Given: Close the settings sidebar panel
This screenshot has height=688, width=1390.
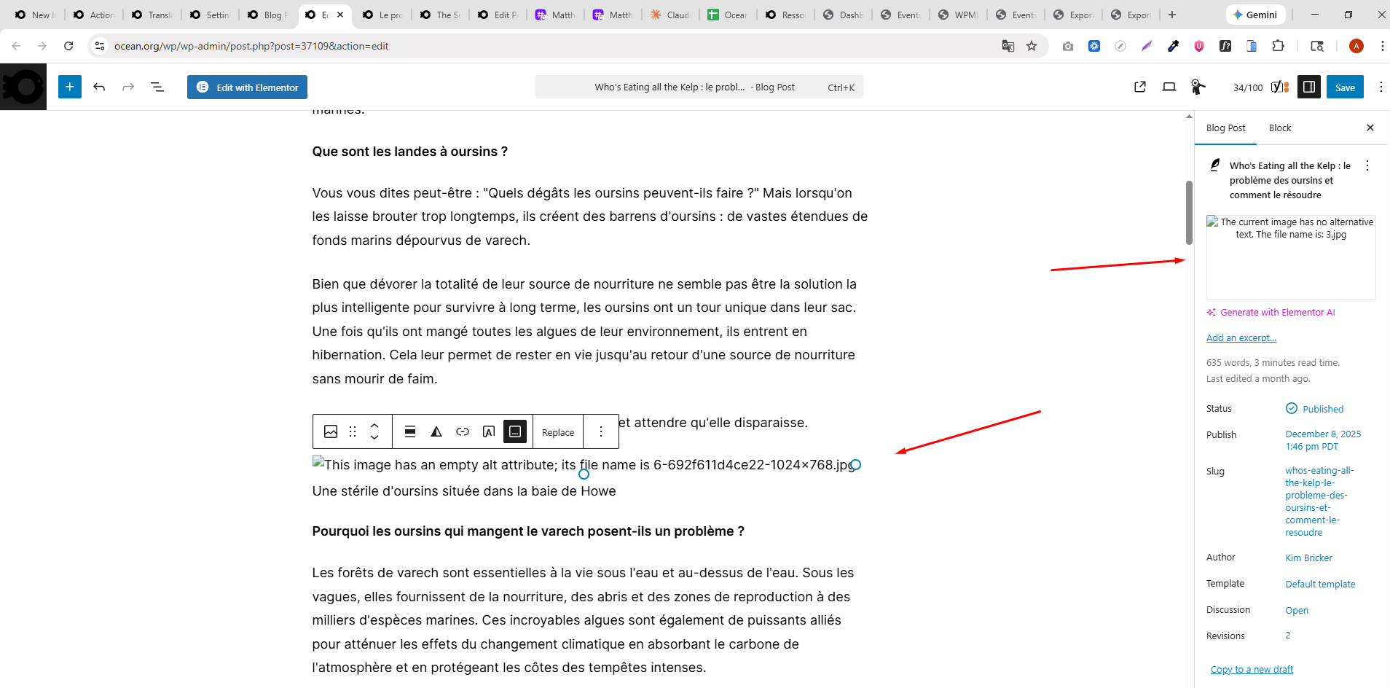Looking at the screenshot, I should tap(1370, 128).
